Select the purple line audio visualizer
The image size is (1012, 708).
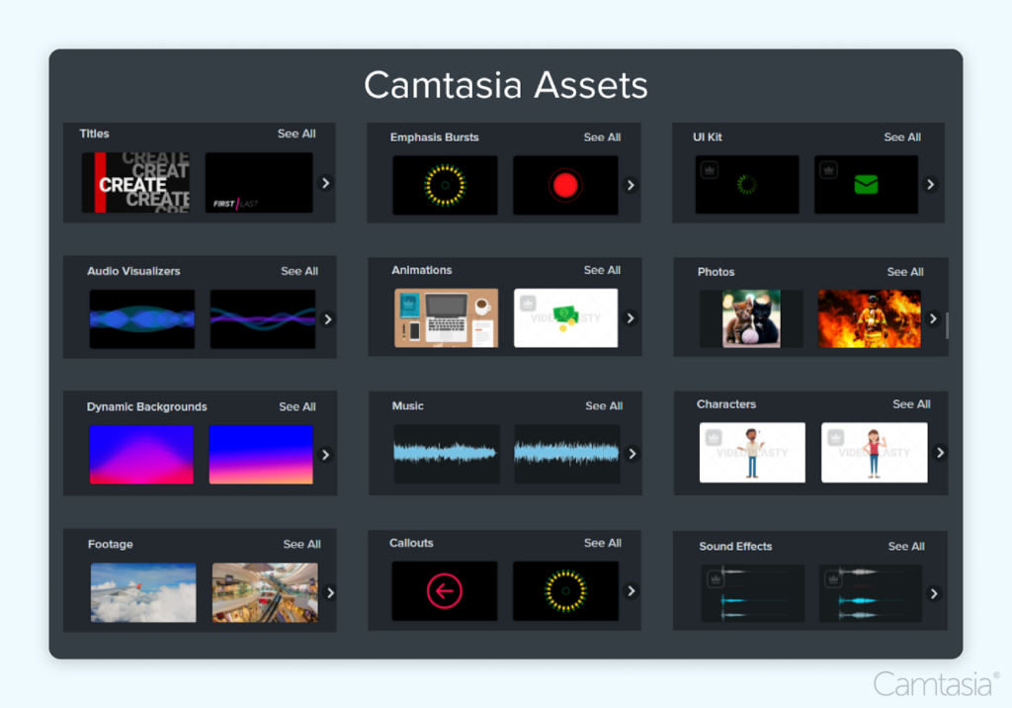click(263, 319)
